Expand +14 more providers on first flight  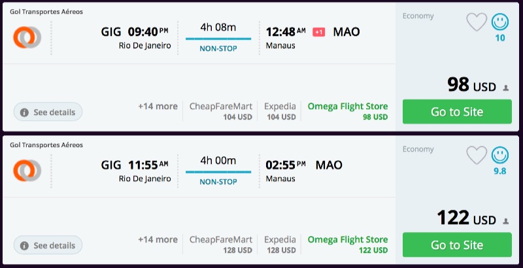pos(158,106)
